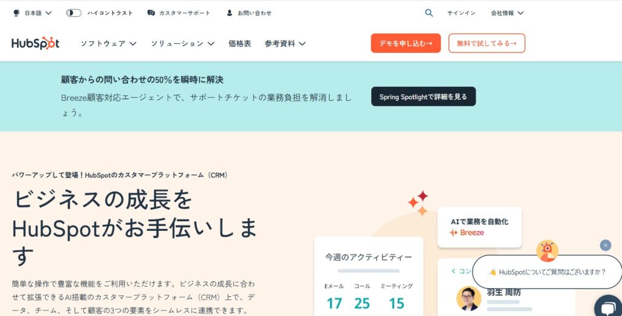Click the 無料で試してみる button
622x316 pixels.
coord(487,43)
